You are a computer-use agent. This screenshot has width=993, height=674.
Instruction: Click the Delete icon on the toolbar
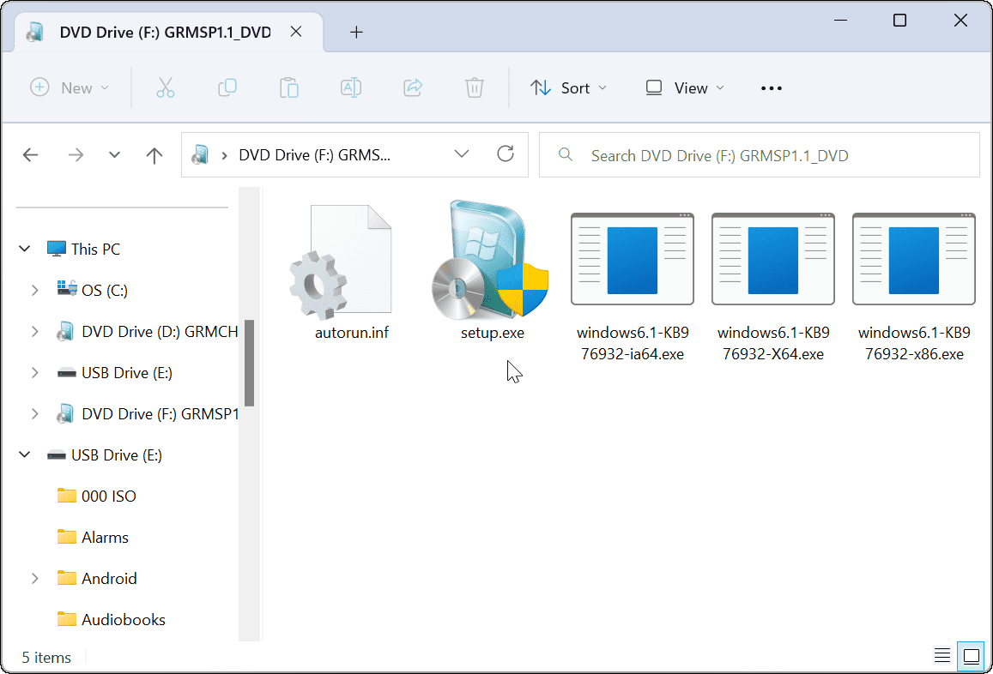click(474, 87)
